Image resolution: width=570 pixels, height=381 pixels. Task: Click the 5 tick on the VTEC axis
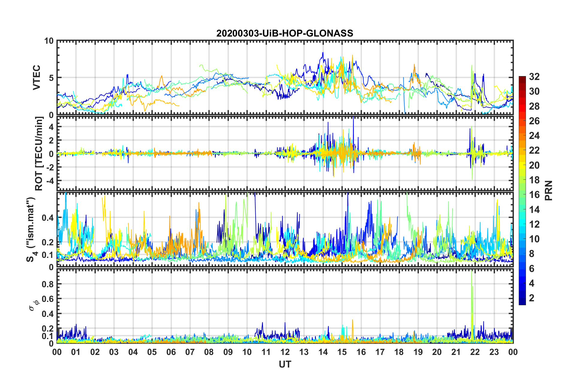[52, 78]
